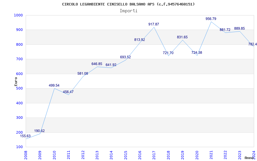Image resolution: width=257 pixels, height=161 pixels.
Task: Click the 456.47 data label
Action: tap(68, 92)
